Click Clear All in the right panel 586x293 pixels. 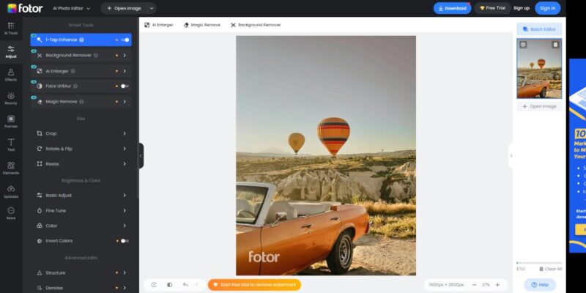(x=551, y=269)
